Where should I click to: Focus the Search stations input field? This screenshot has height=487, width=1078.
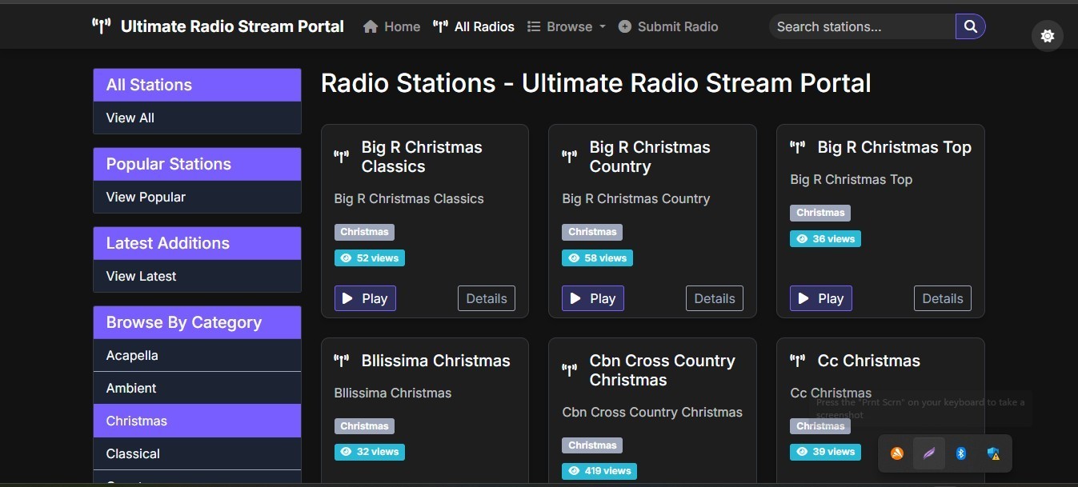862,26
